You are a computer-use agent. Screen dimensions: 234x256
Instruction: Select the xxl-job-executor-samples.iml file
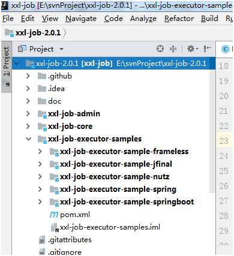point(106,227)
